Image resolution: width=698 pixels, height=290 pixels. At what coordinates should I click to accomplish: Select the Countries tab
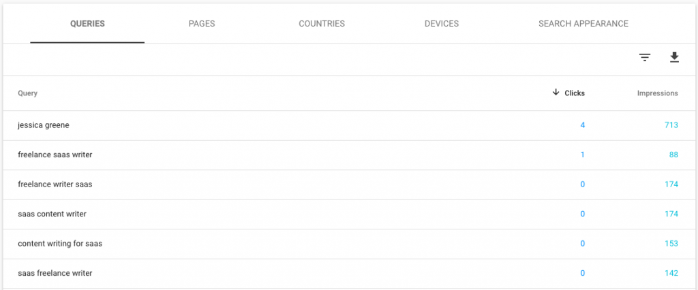pyautogui.click(x=322, y=24)
